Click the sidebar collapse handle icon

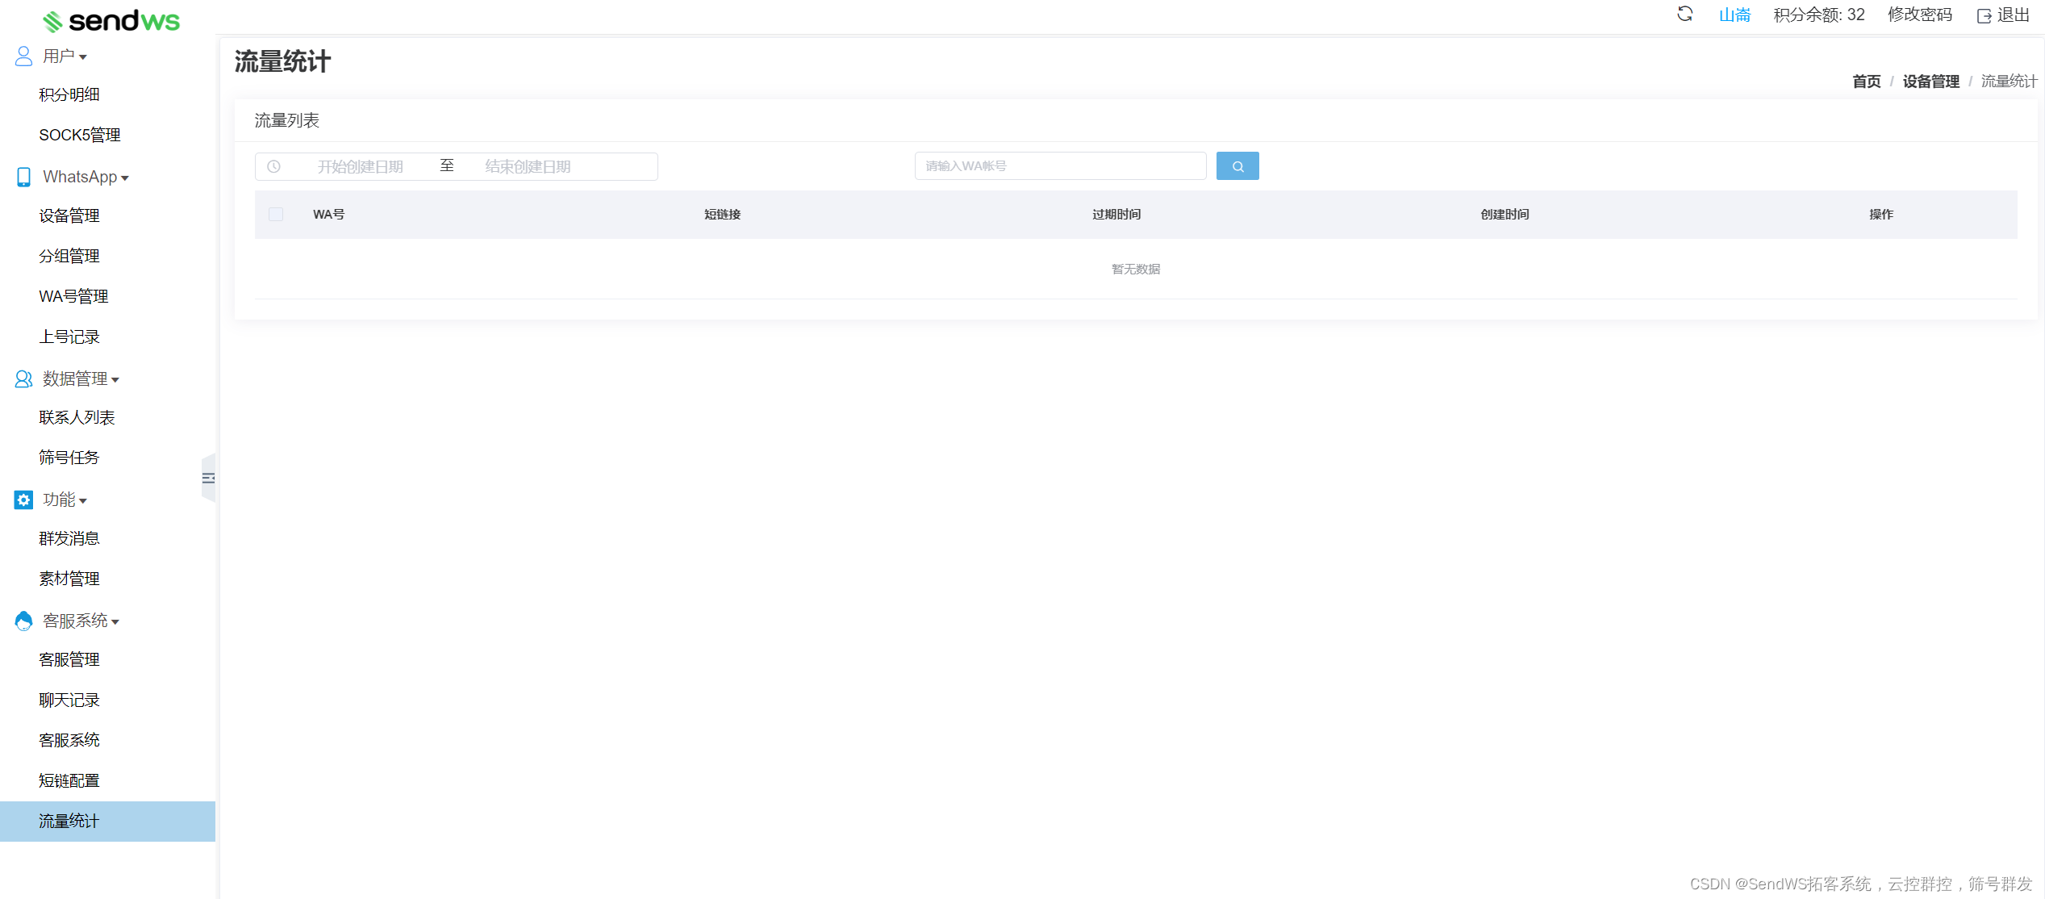tap(208, 478)
